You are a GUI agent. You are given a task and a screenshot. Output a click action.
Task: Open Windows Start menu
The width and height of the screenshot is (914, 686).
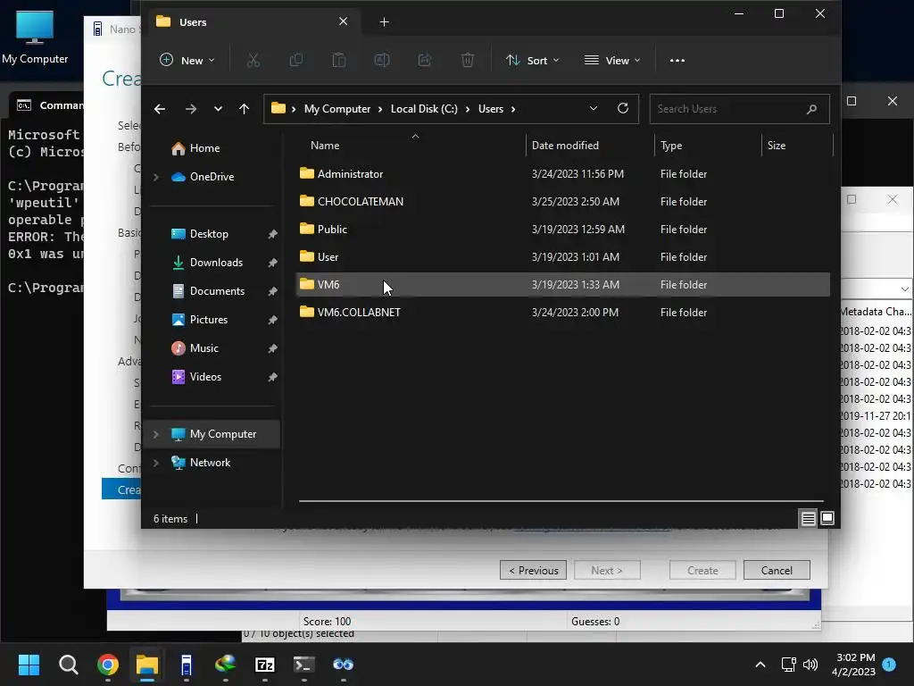pyautogui.click(x=29, y=665)
